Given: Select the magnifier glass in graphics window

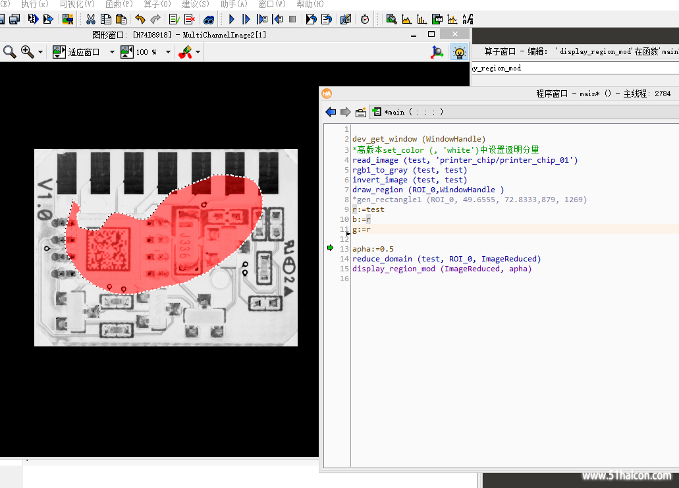Looking at the screenshot, I should coord(9,52).
